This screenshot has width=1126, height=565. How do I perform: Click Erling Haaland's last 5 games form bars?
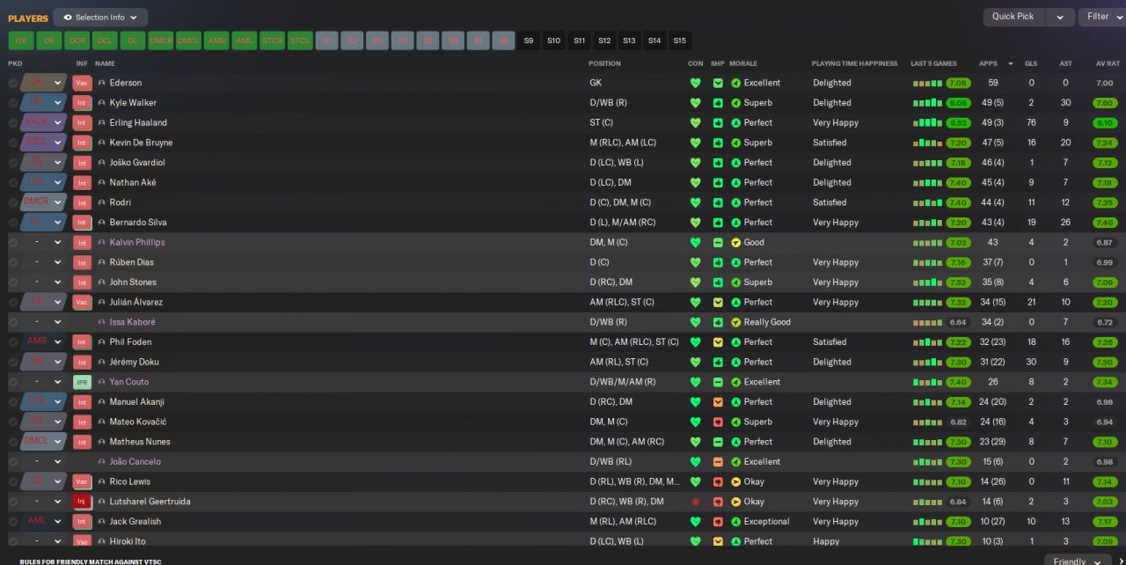927,122
